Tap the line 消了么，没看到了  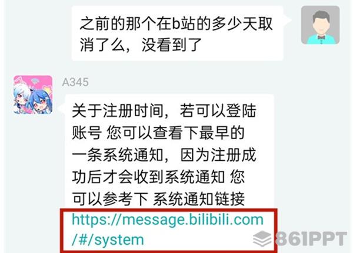click(141, 45)
